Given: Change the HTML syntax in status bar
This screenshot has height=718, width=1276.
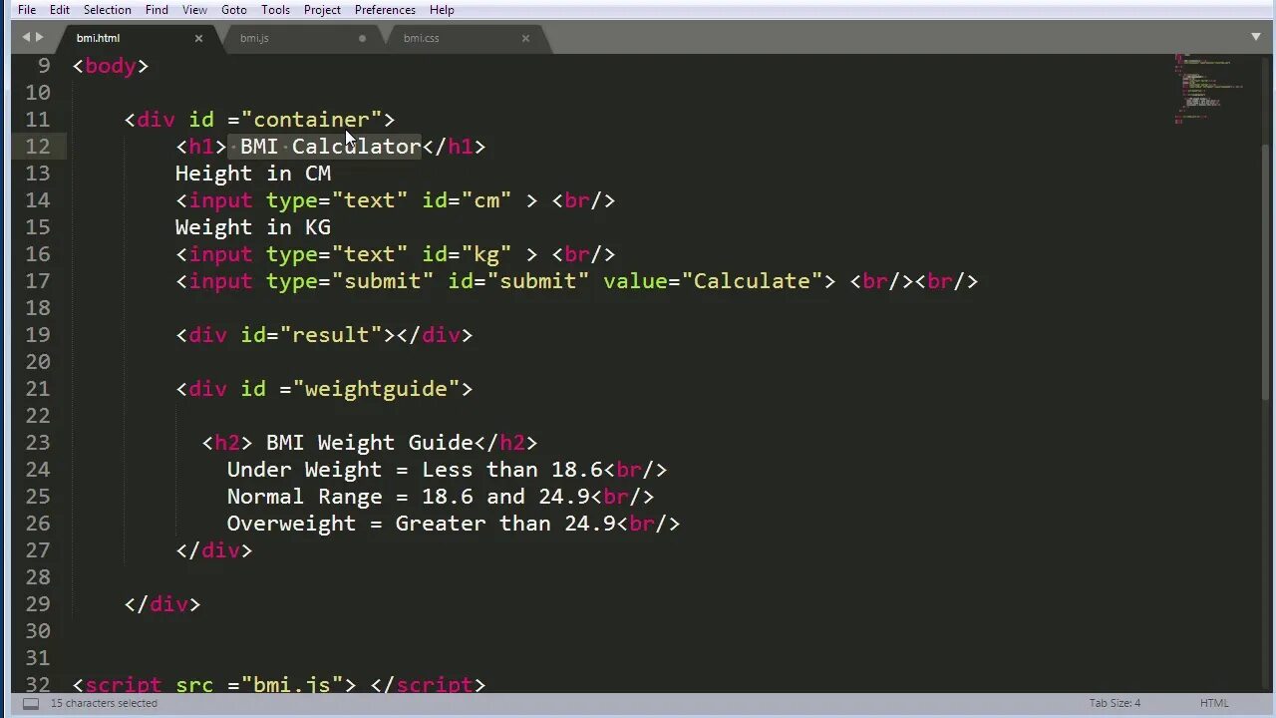Looking at the screenshot, I should tap(1214, 703).
